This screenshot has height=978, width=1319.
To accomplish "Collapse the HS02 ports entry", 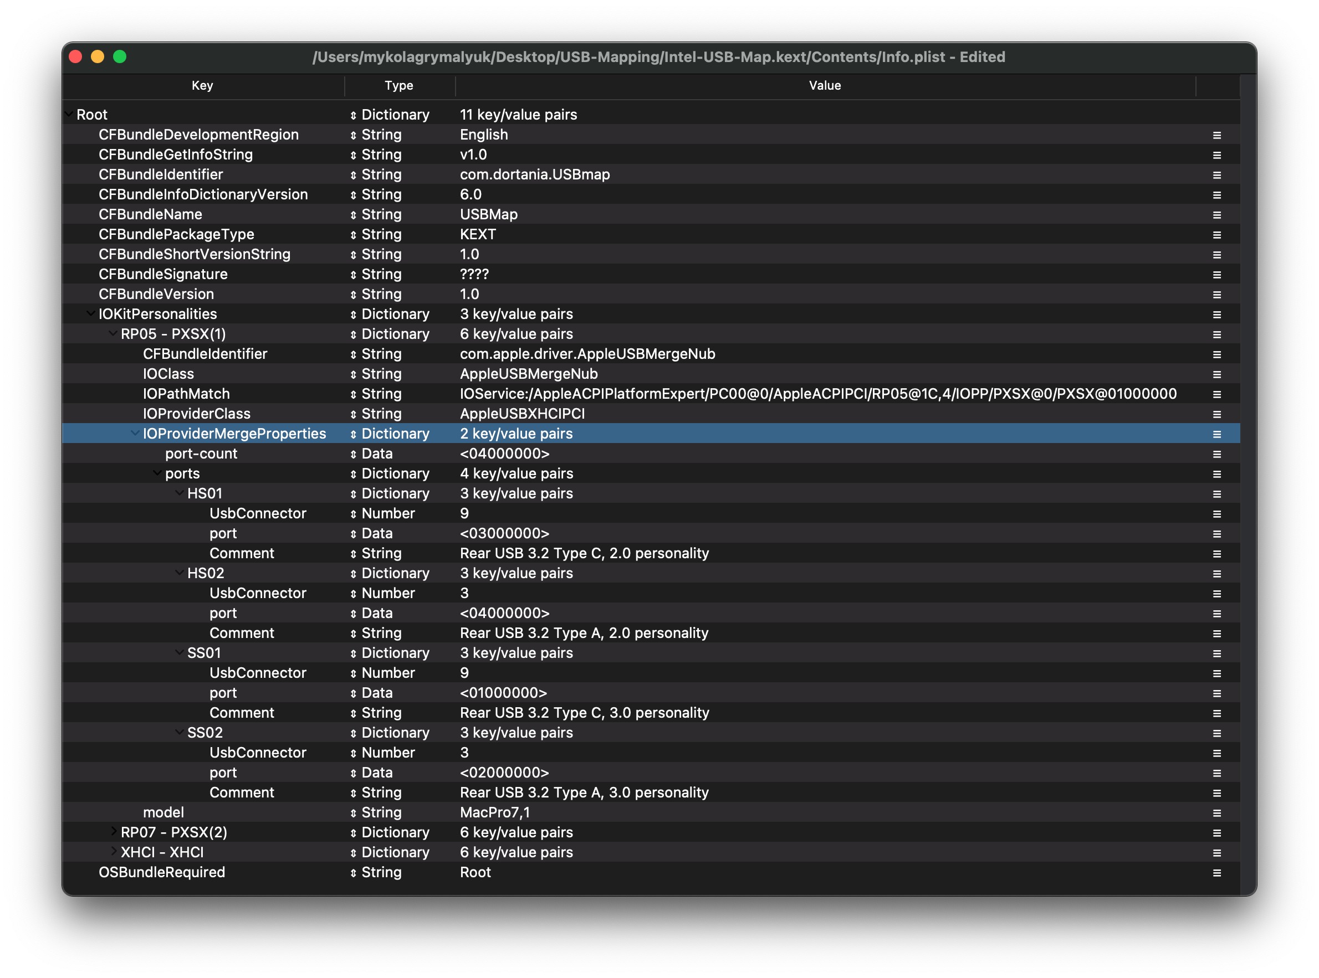I will (180, 573).
